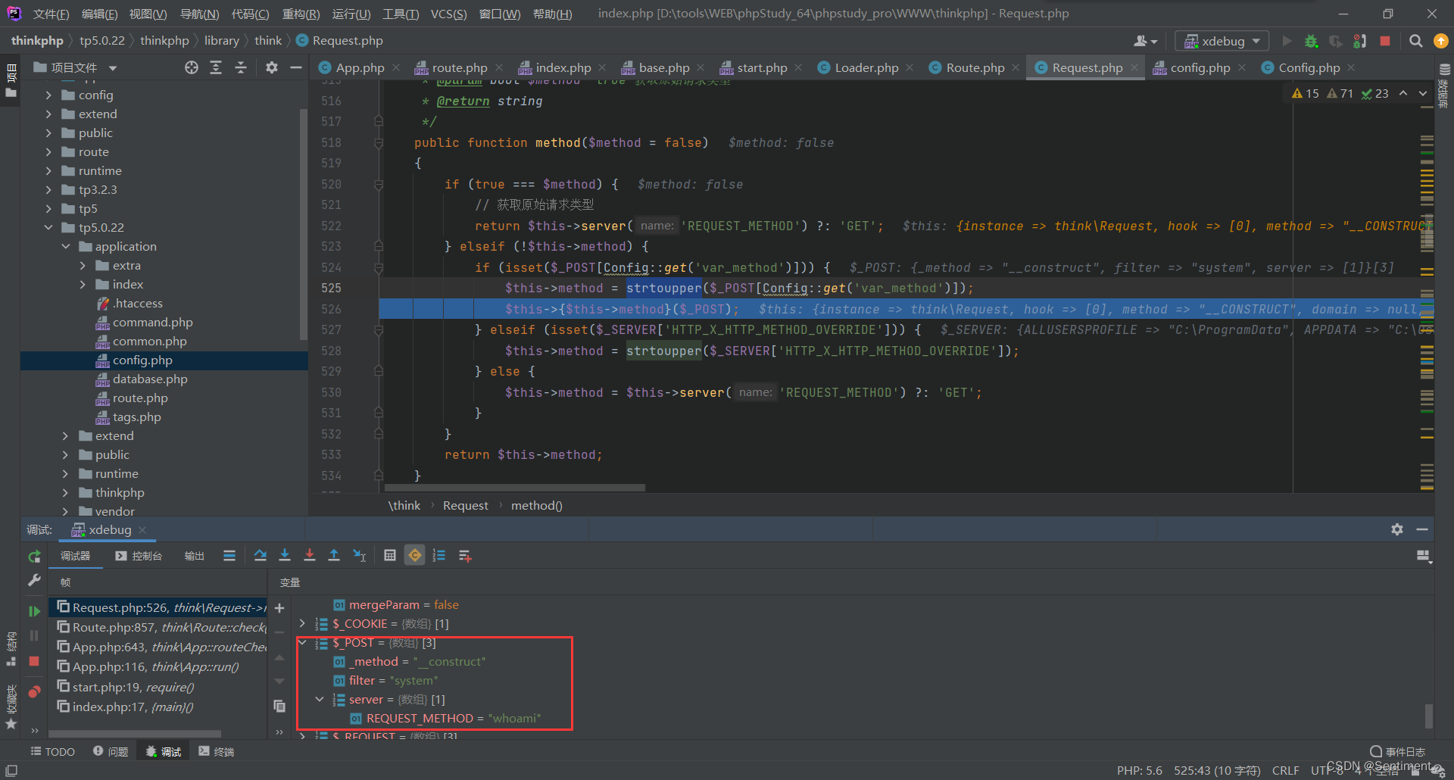Collapse the tp5.0.22 folder

pyautogui.click(x=48, y=227)
